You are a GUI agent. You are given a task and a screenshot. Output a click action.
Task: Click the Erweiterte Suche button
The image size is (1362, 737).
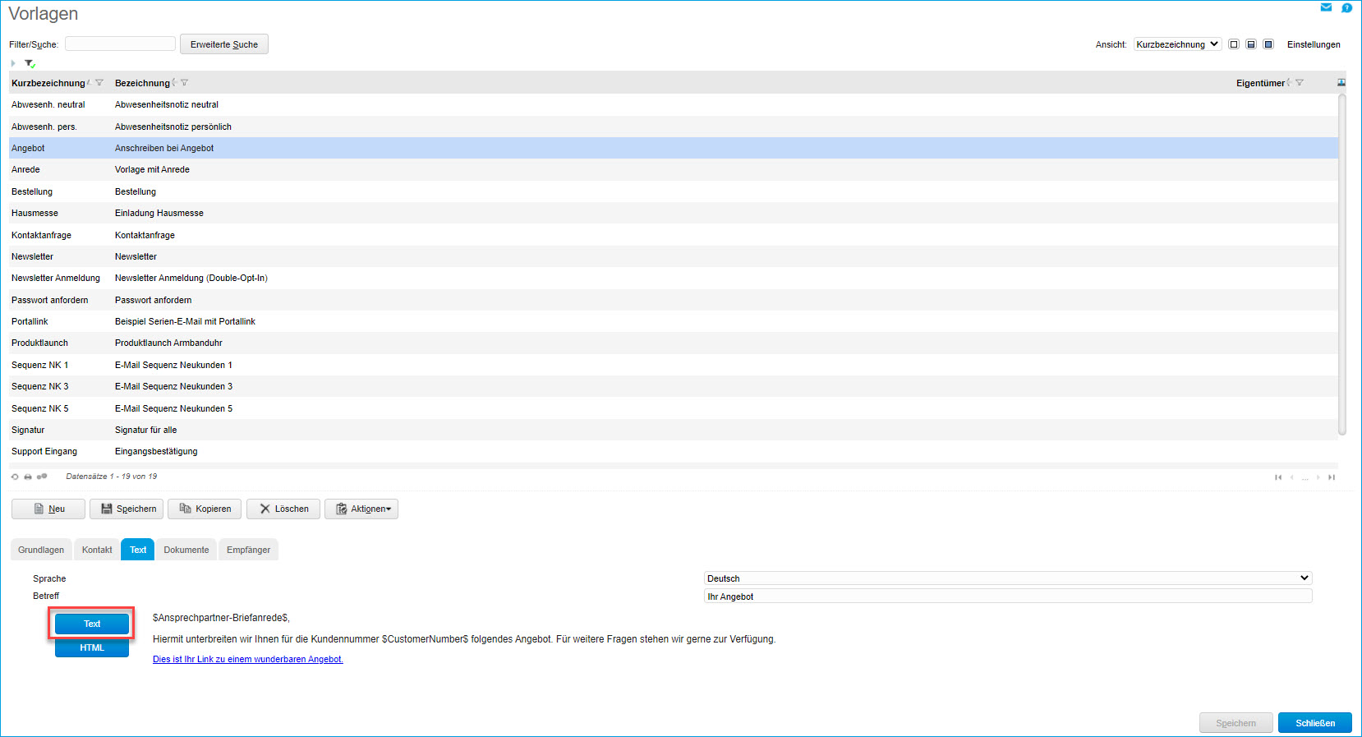[x=224, y=44]
